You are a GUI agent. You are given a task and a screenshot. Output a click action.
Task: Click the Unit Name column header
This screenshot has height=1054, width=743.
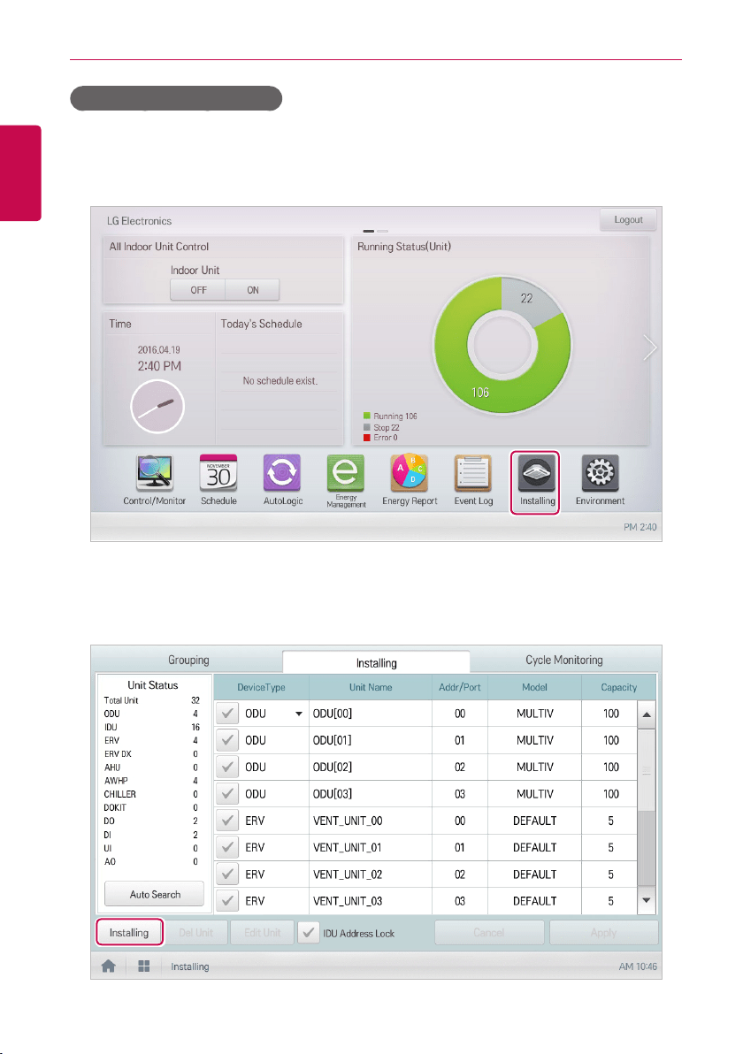[x=371, y=687]
